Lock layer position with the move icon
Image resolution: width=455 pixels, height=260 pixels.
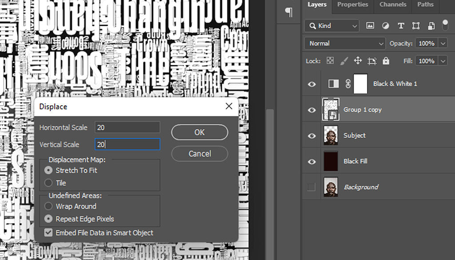pyautogui.click(x=357, y=61)
